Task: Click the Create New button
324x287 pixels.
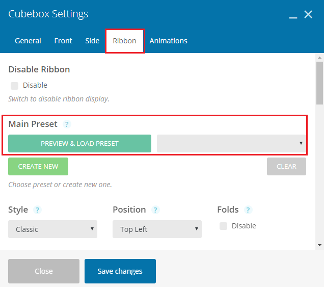Action: tap(38, 167)
